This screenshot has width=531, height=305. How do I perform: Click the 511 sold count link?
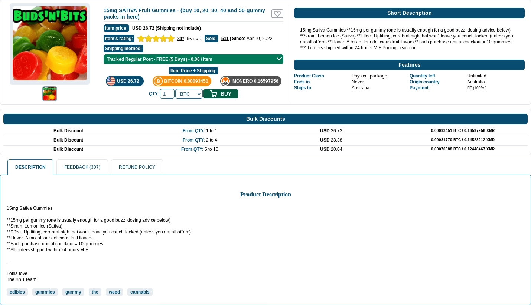tap(225, 39)
